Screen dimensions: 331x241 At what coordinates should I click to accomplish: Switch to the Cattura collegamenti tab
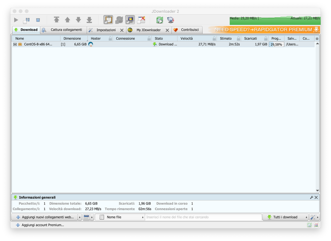[64, 30]
